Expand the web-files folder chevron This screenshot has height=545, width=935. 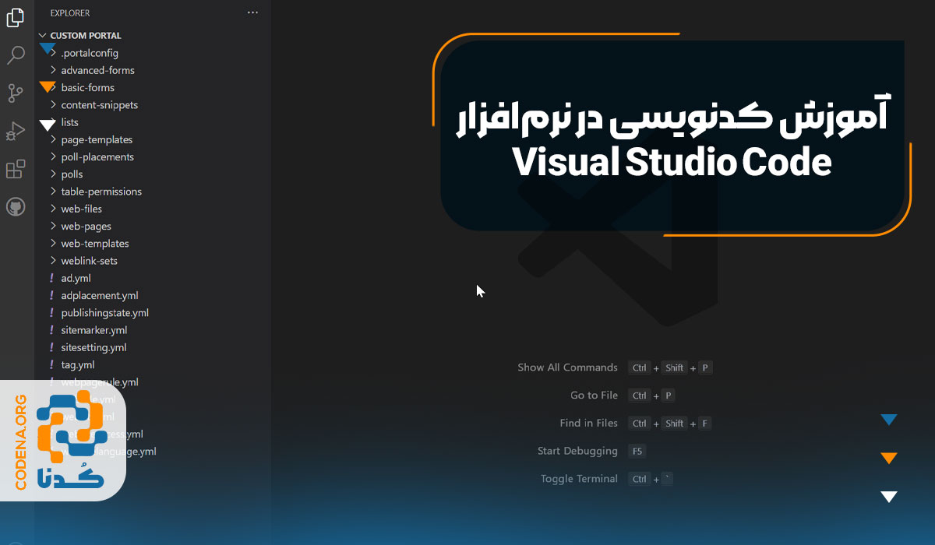coord(53,209)
